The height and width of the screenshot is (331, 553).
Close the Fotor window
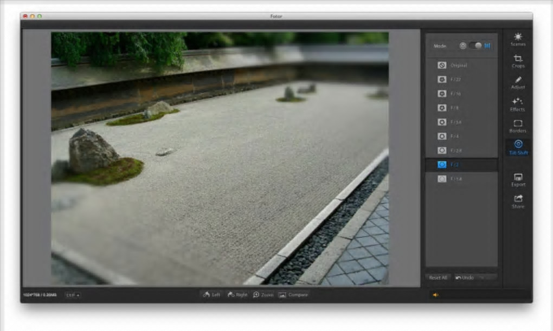click(x=25, y=16)
